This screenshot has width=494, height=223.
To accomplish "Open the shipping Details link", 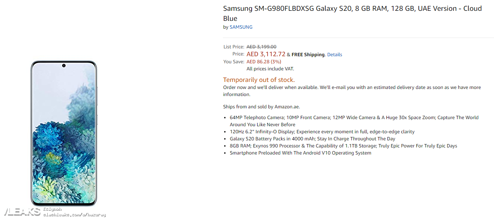I will pos(334,55).
